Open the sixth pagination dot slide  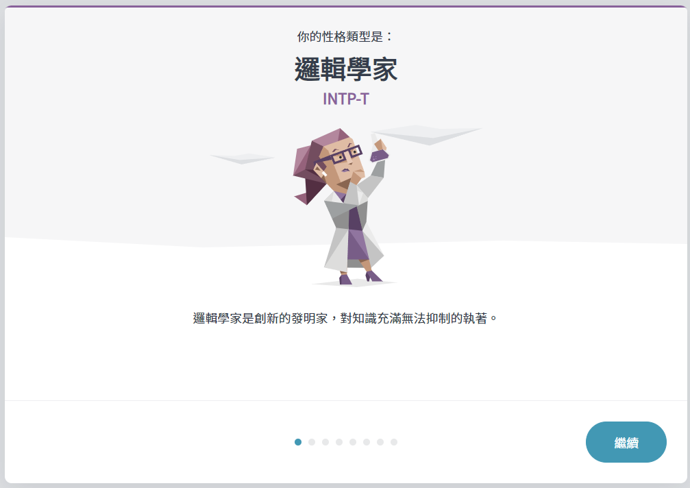coord(367,442)
